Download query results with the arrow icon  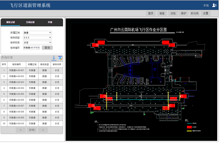(x=54, y=58)
